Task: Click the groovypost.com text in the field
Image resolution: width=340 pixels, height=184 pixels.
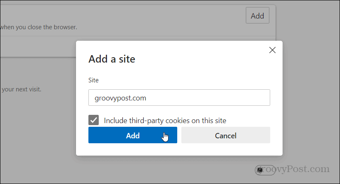Action: [x=120, y=98]
